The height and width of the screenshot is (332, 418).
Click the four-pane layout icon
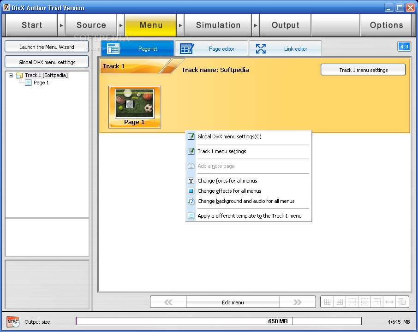[377, 302]
